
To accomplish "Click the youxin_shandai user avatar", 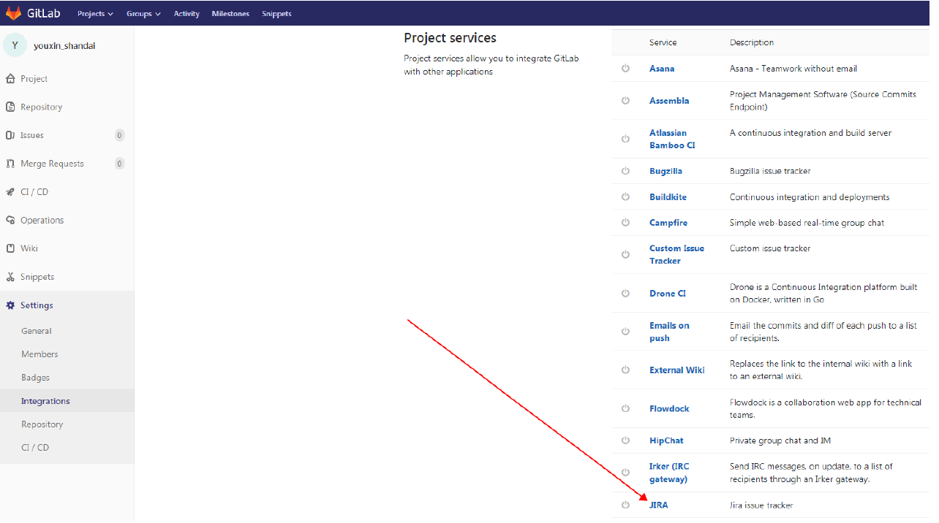I will (15, 45).
